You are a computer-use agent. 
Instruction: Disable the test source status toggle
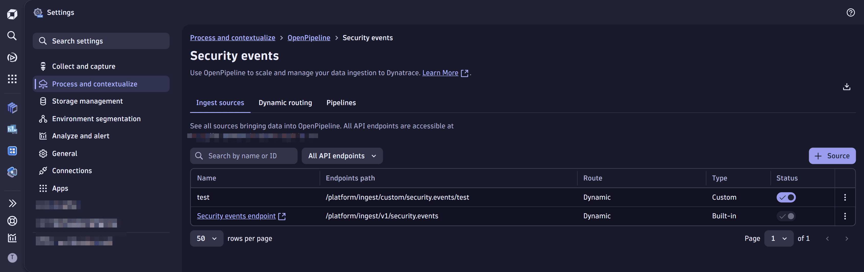(786, 197)
